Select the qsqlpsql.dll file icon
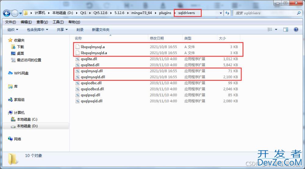 point(77,95)
